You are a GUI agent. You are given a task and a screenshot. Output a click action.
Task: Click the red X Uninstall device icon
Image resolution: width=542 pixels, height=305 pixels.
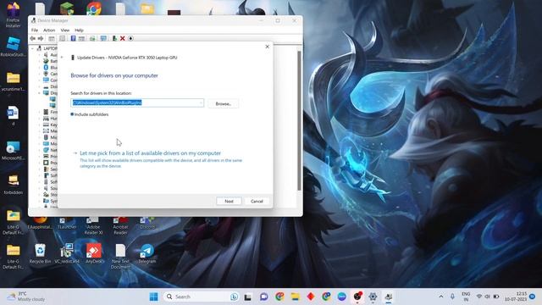pyautogui.click(x=122, y=38)
